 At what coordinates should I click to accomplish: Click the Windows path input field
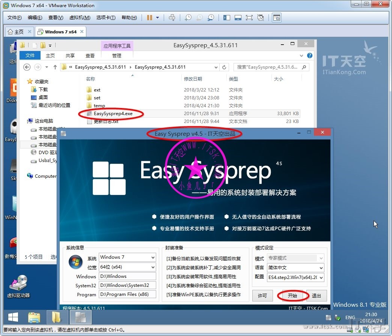(127, 276)
